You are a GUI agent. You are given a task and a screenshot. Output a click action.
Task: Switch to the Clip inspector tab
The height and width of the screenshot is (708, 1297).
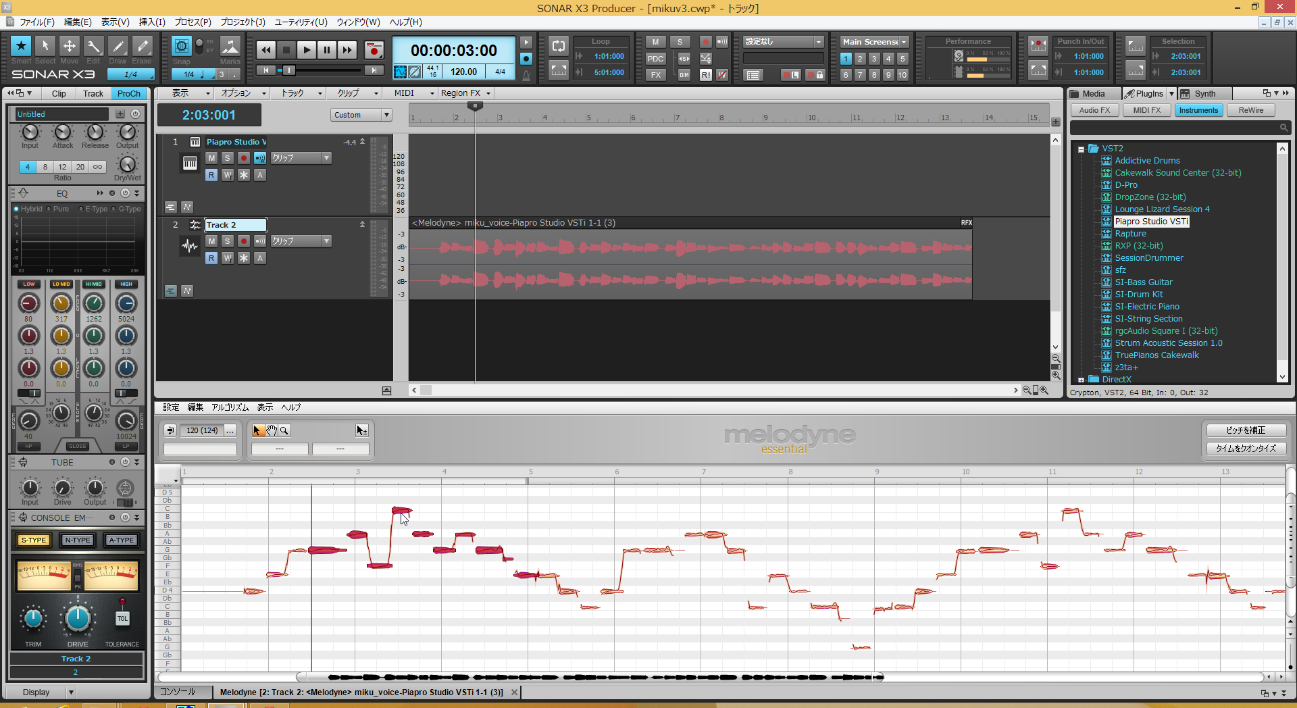pos(59,94)
